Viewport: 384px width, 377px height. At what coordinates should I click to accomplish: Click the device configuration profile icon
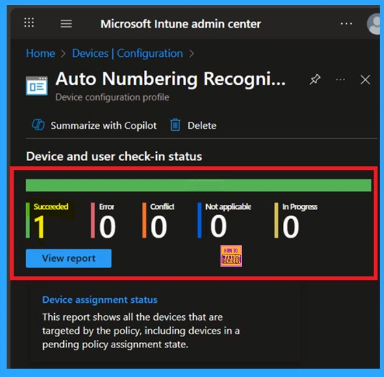37,86
